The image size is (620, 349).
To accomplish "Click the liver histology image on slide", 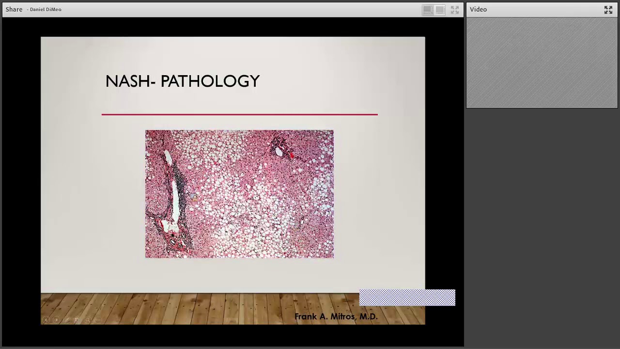I will point(239,194).
